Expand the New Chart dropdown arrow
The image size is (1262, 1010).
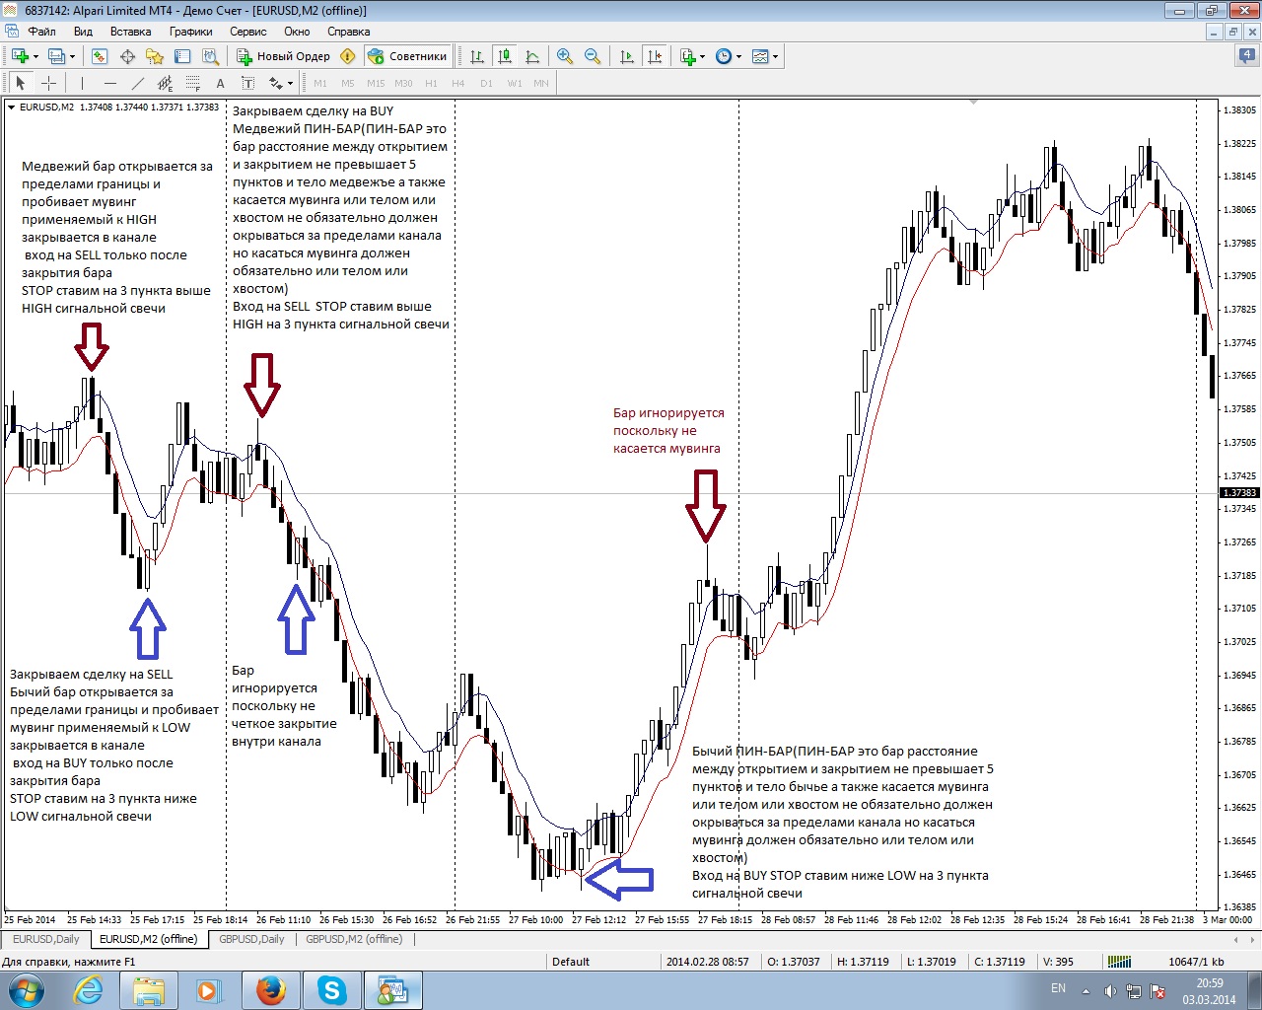pyautogui.click(x=35, y=56)
